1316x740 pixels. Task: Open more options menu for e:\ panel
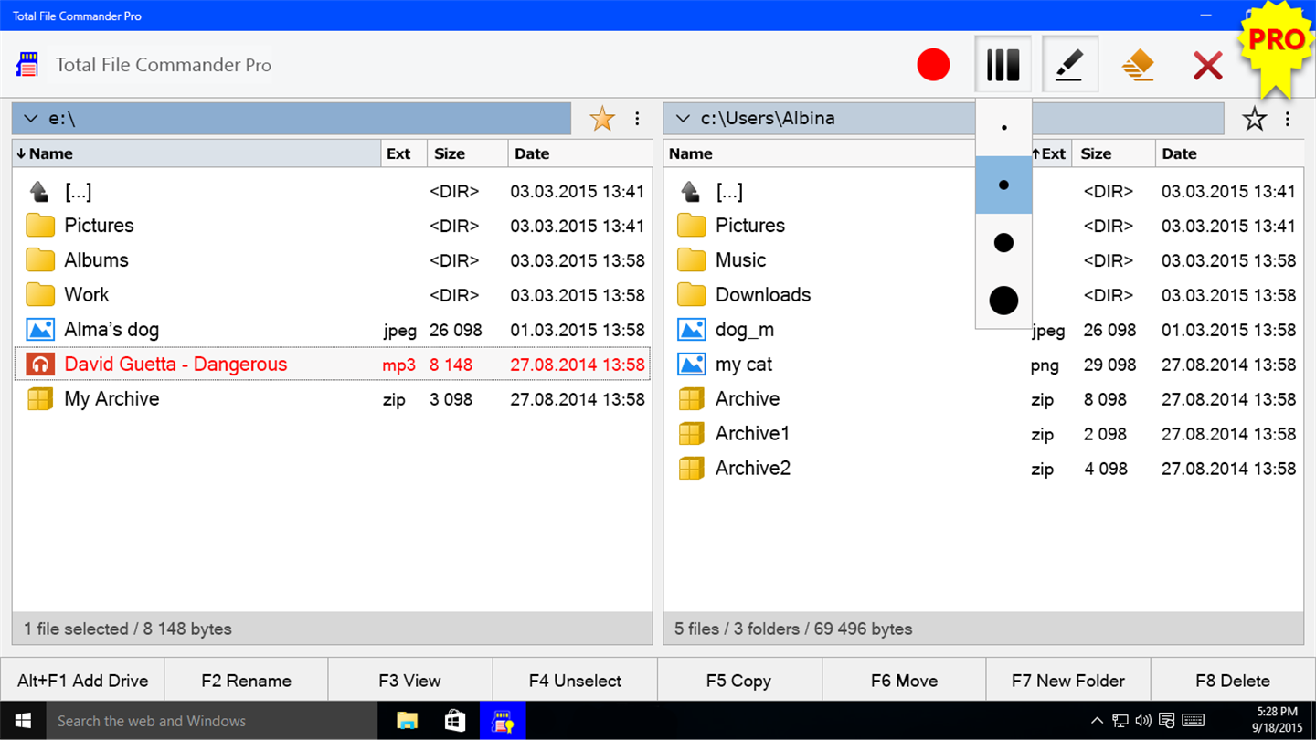[x=637, y=119]
